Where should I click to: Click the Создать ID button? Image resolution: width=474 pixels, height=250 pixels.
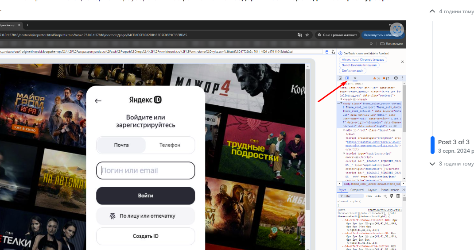point(145,236)
